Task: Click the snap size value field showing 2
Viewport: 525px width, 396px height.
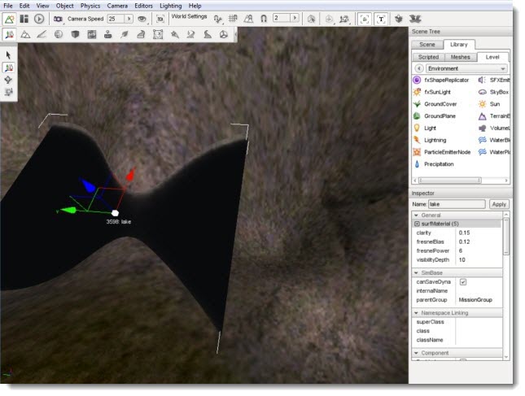Action: 282,18
